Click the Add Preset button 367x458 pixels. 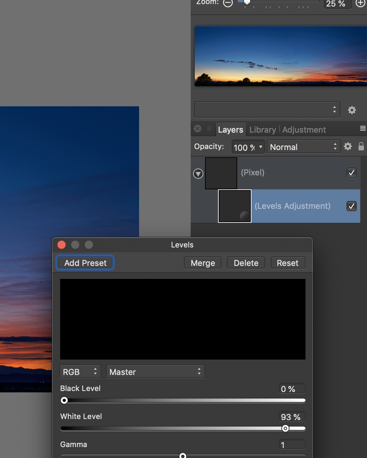click(x=85, y=262)
